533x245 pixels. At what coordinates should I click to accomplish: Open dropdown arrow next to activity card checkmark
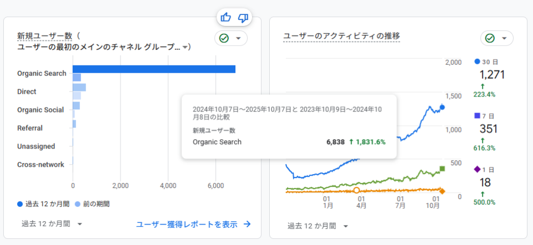click(504, 38)
